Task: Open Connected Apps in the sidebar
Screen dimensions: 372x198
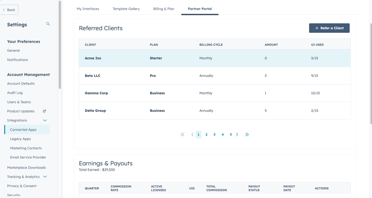Action: 23,130
